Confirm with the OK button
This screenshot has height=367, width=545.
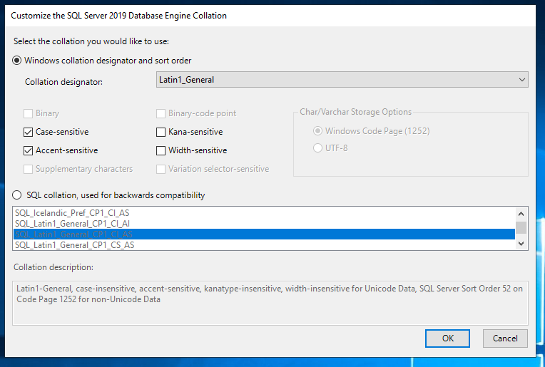coord(447,338)
